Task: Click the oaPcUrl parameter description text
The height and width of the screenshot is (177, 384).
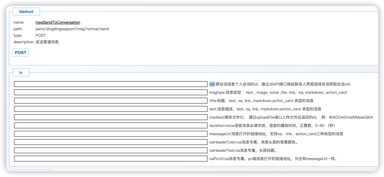Action: pyautogui.click(x=274, y=159)
